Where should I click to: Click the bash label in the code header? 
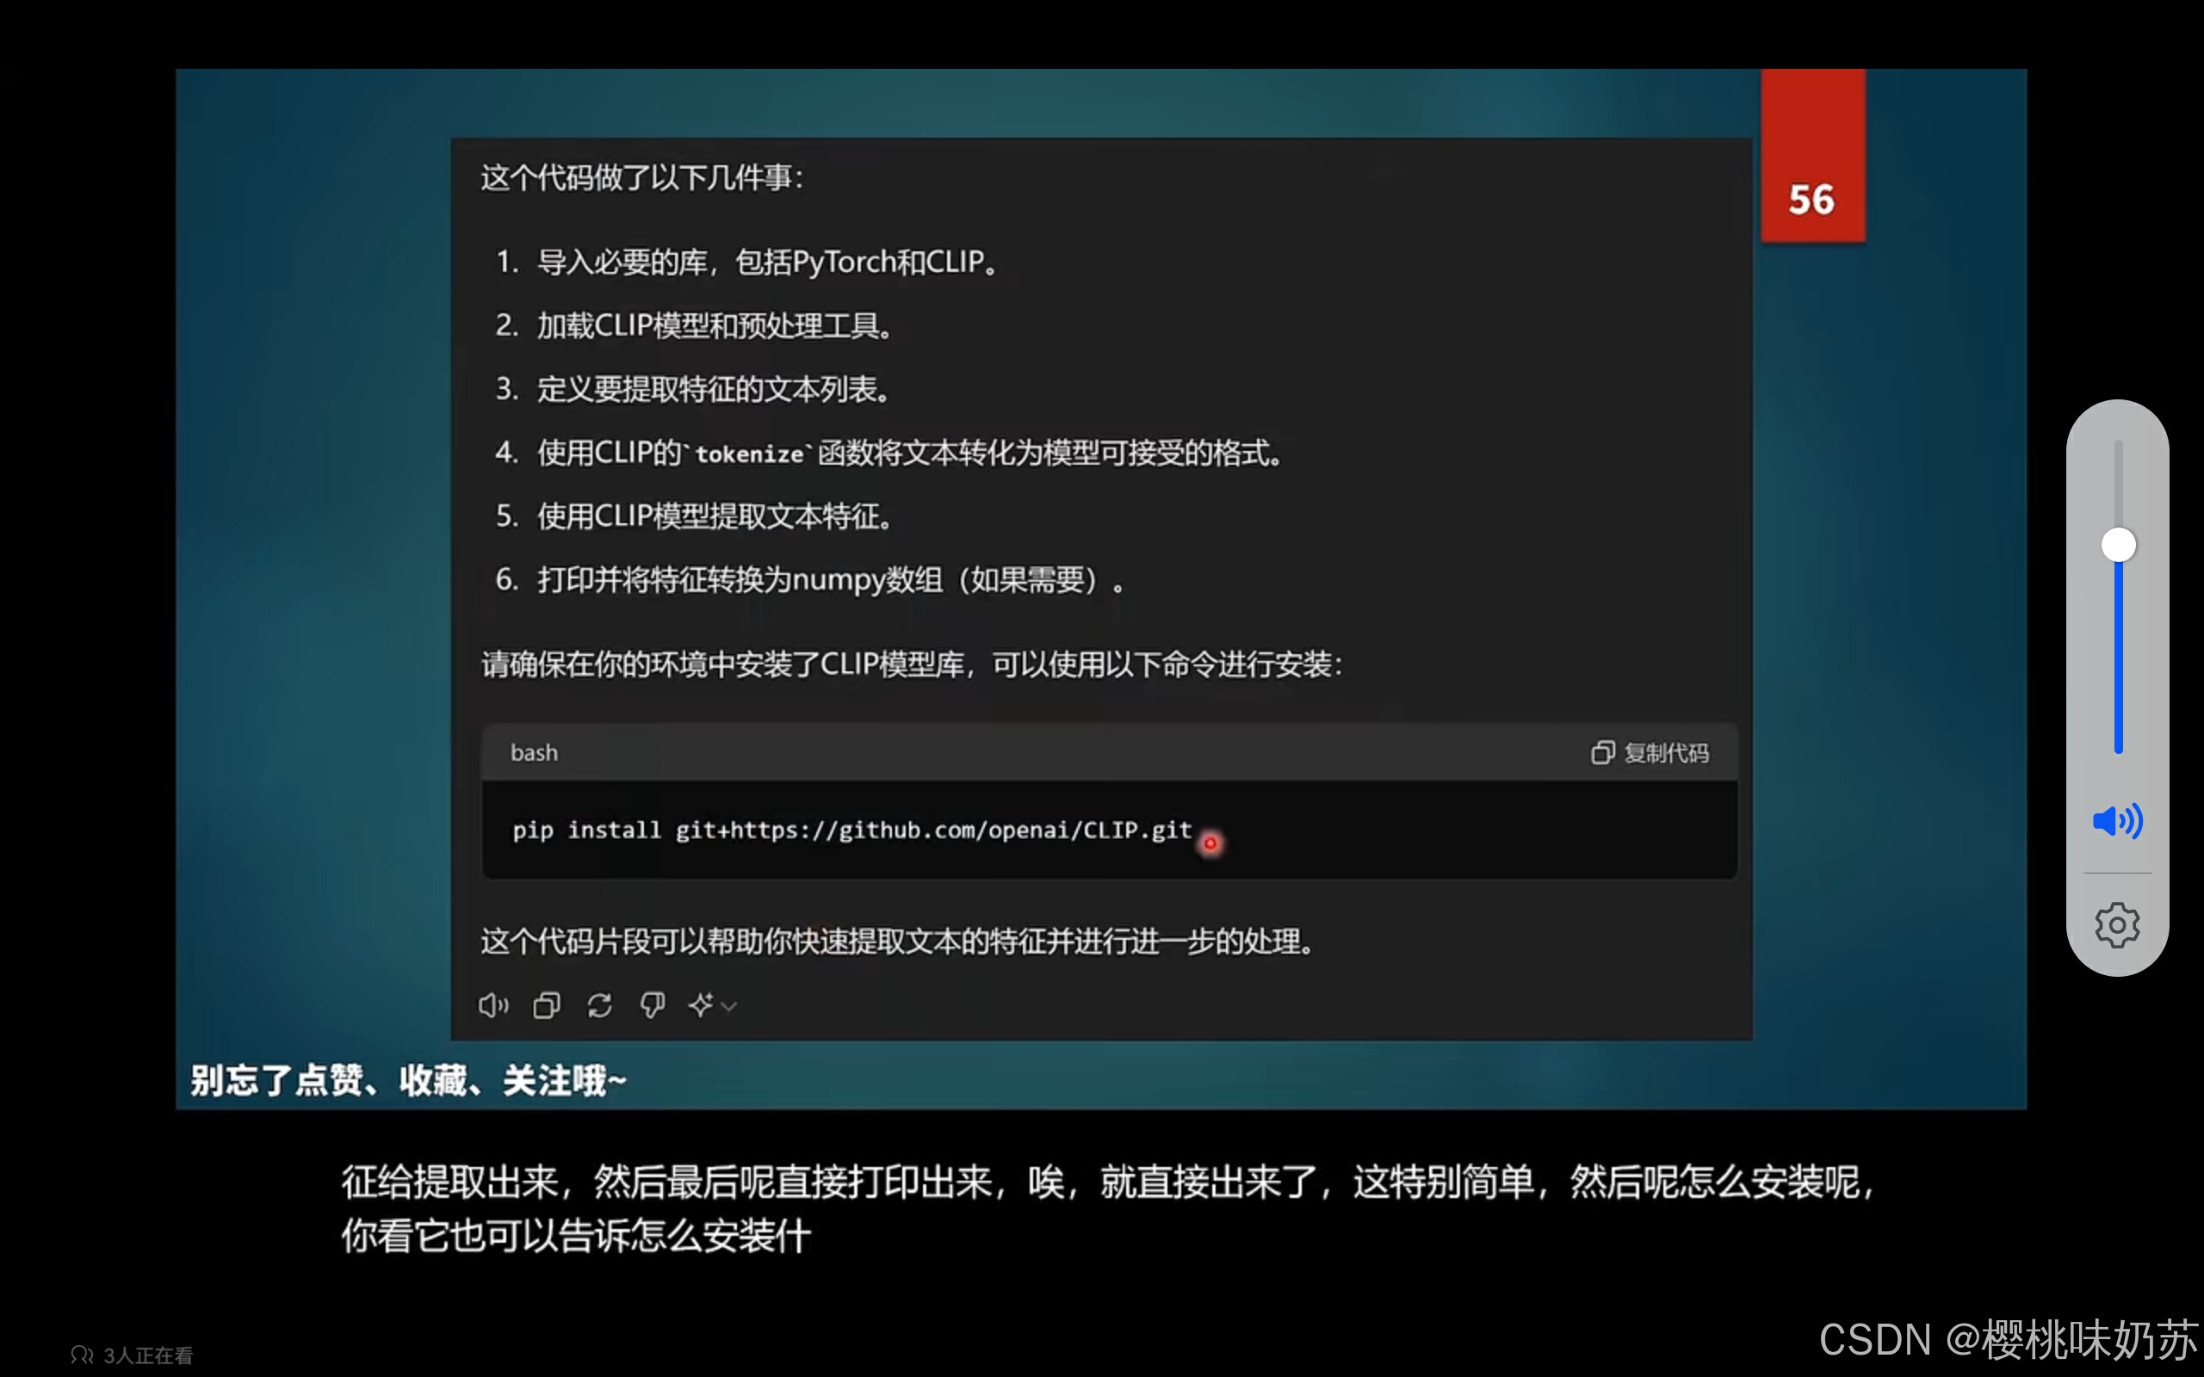534,752
